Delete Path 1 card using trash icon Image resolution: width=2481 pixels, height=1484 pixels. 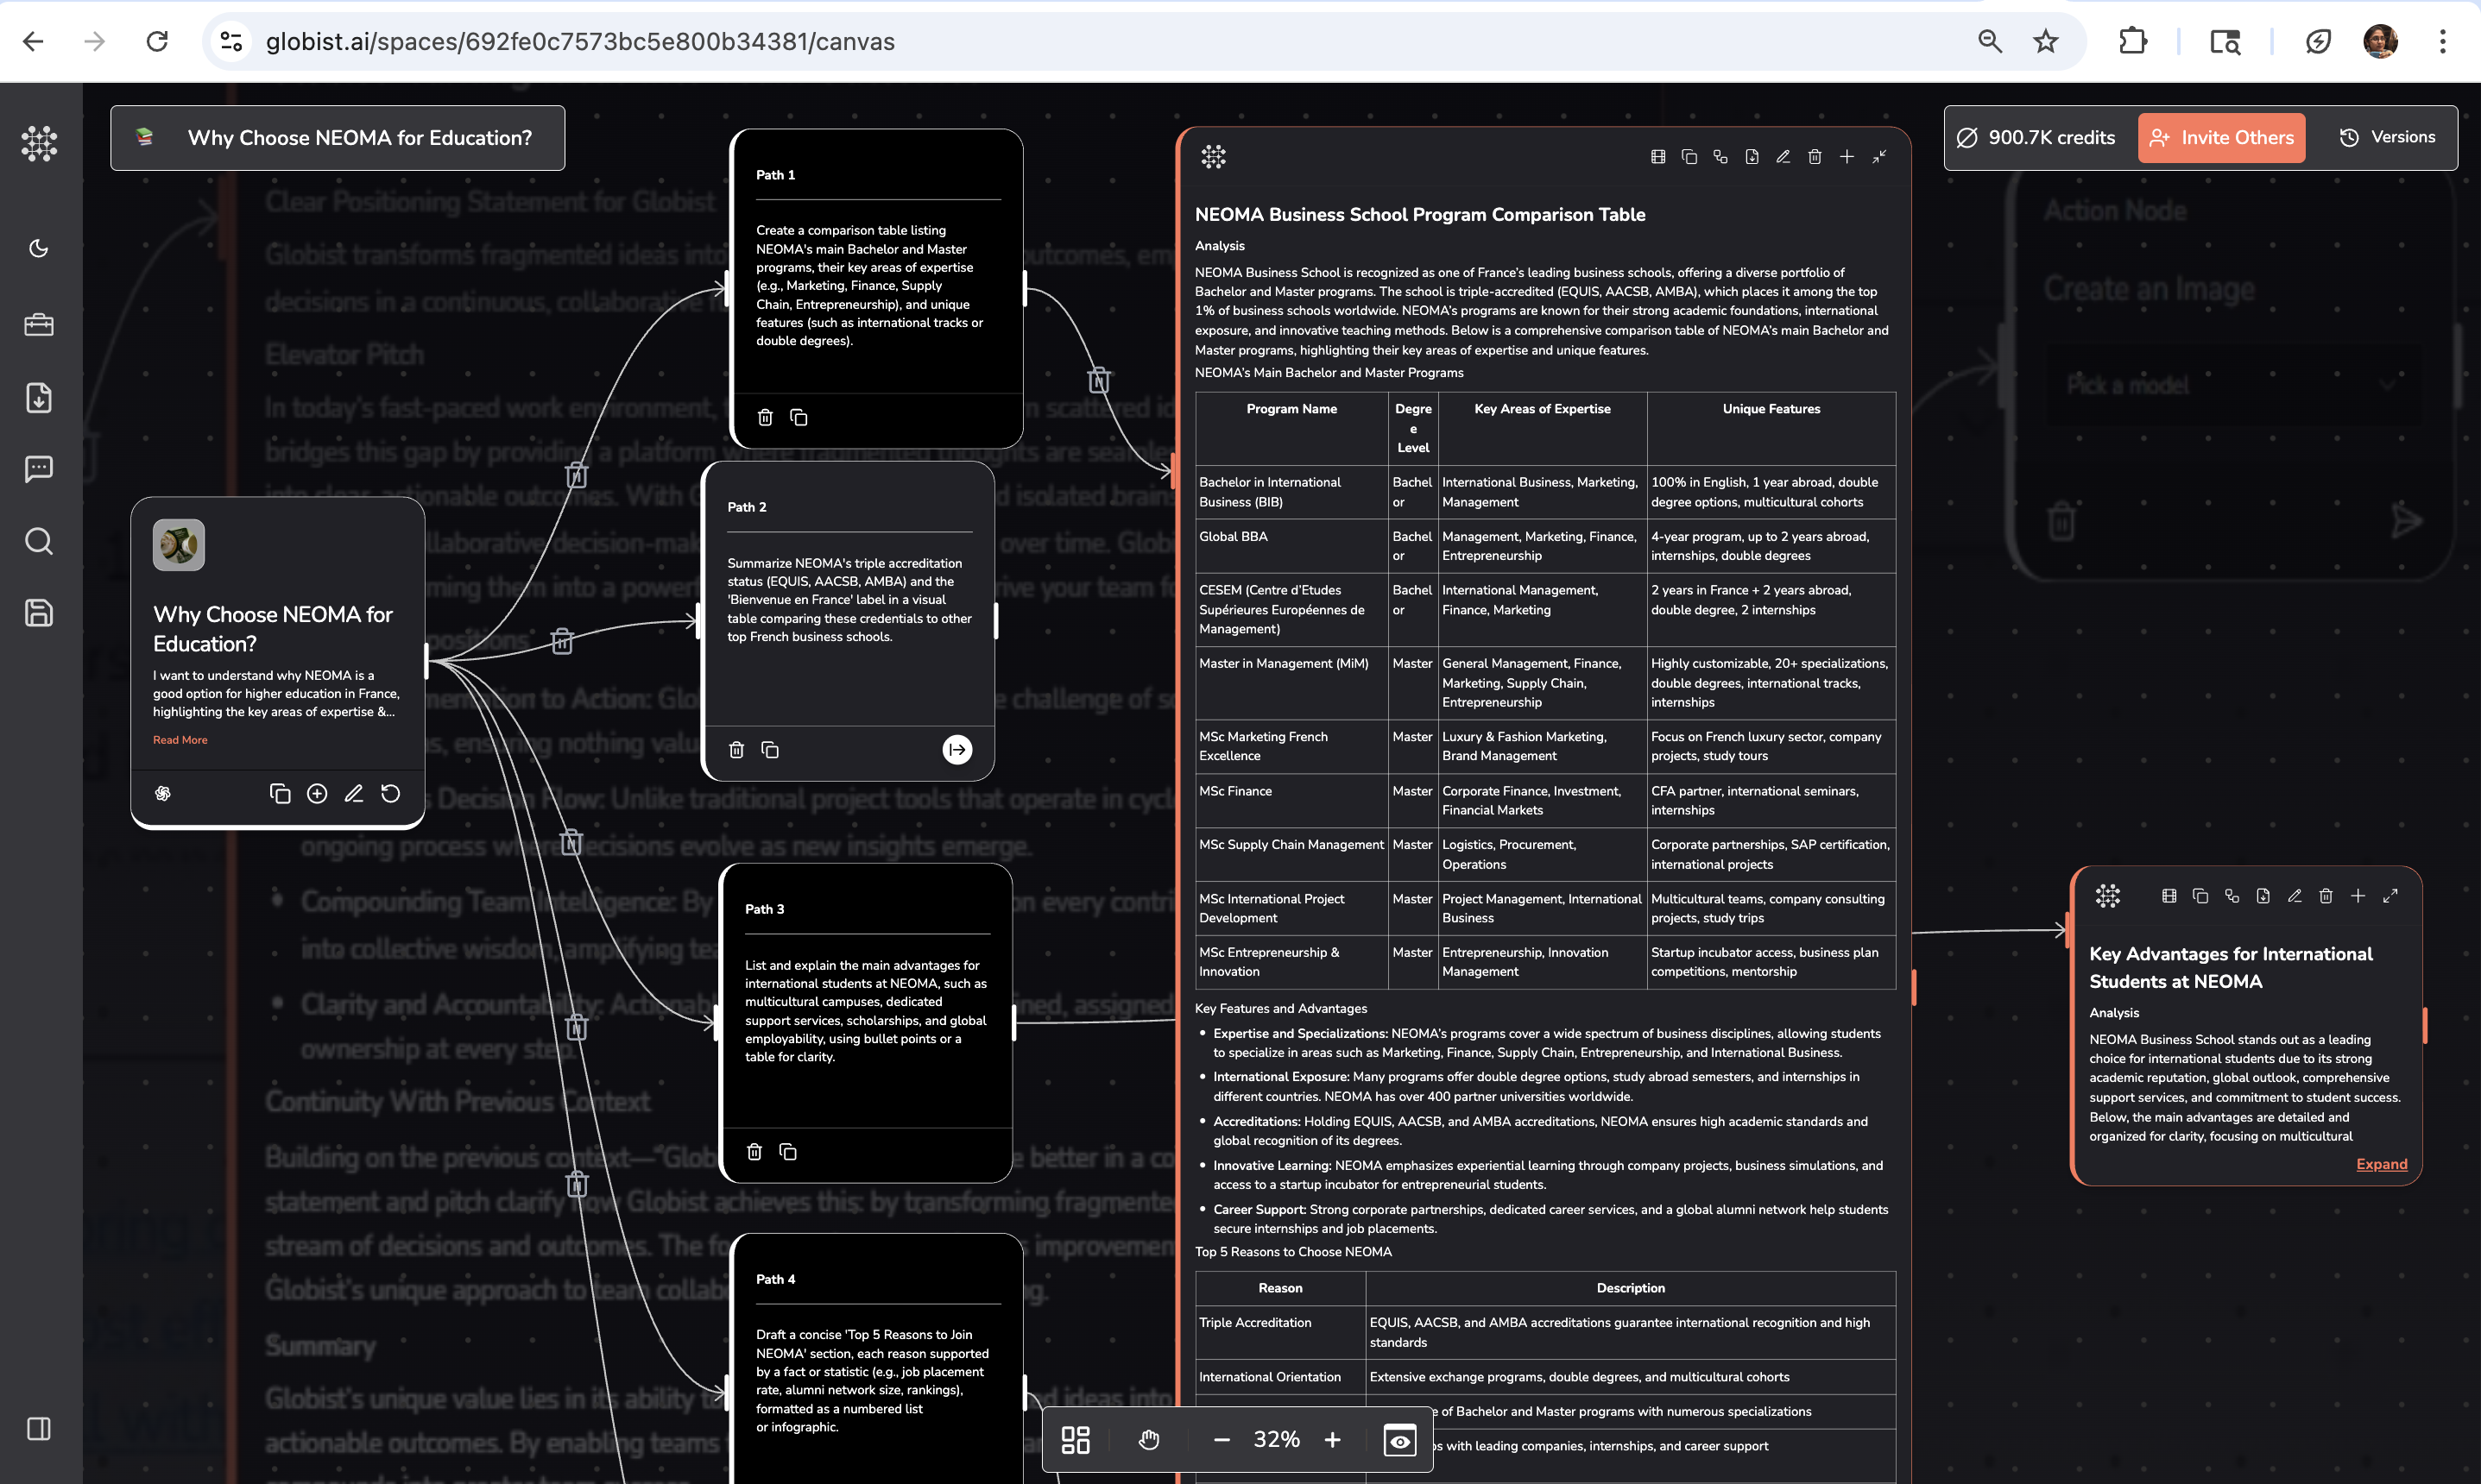(x=766, y=417)
